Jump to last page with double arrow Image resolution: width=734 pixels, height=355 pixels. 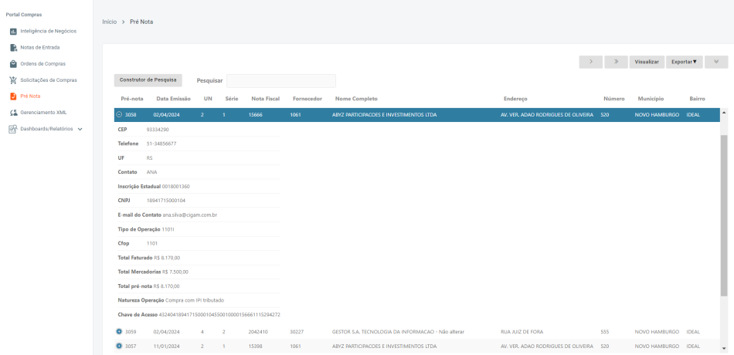pos(616,63)
